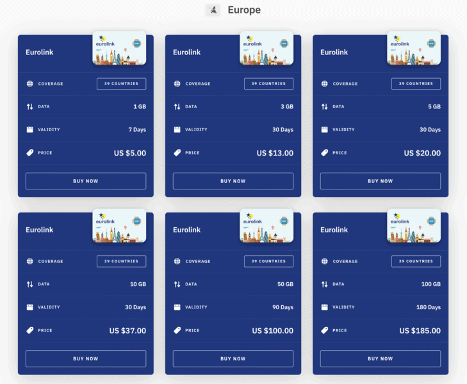Open 39 Countries list on US $20.00 plan
The width and height of the screenshot is (467, 384).
click(416, 84)
